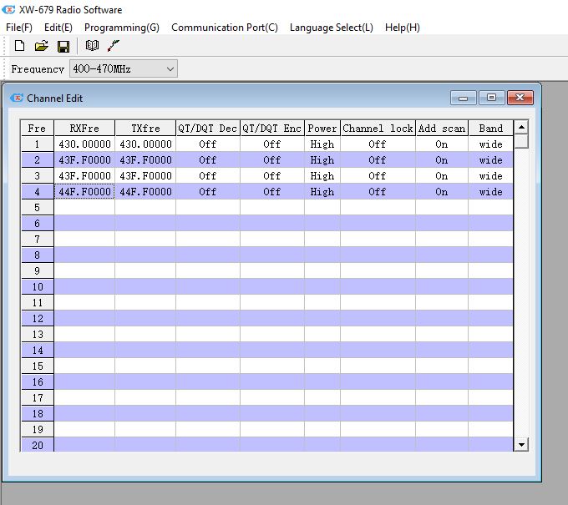The height and width of the screenshot is (505, 568).
Task: Select row header for channel 5
Action: (37, 208)
